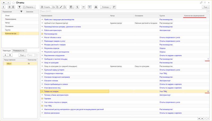Copy the selected report icon
Image resolution: width=212 pixels, height=121 pixels.
tap(57, 7)
